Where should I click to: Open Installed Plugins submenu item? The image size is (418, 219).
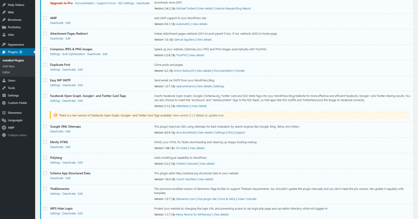coord(13,60)
